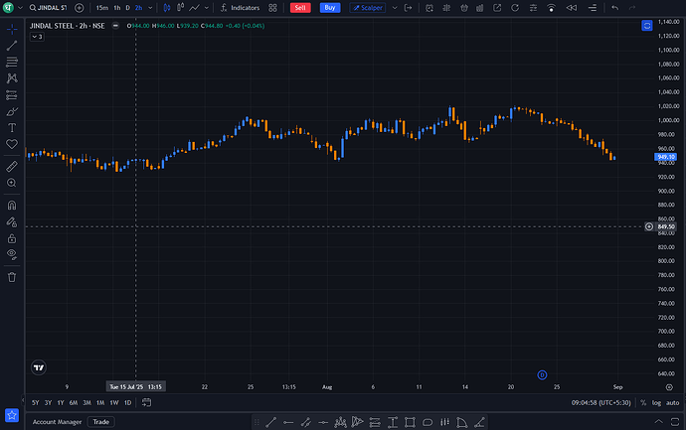The height and width of the screenshot is (430, 686).
Task: Set chart range to 1Y
Action: (x=61, y=403)
